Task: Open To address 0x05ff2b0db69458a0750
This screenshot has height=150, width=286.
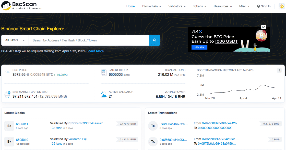Action: [x=217, y=144]
